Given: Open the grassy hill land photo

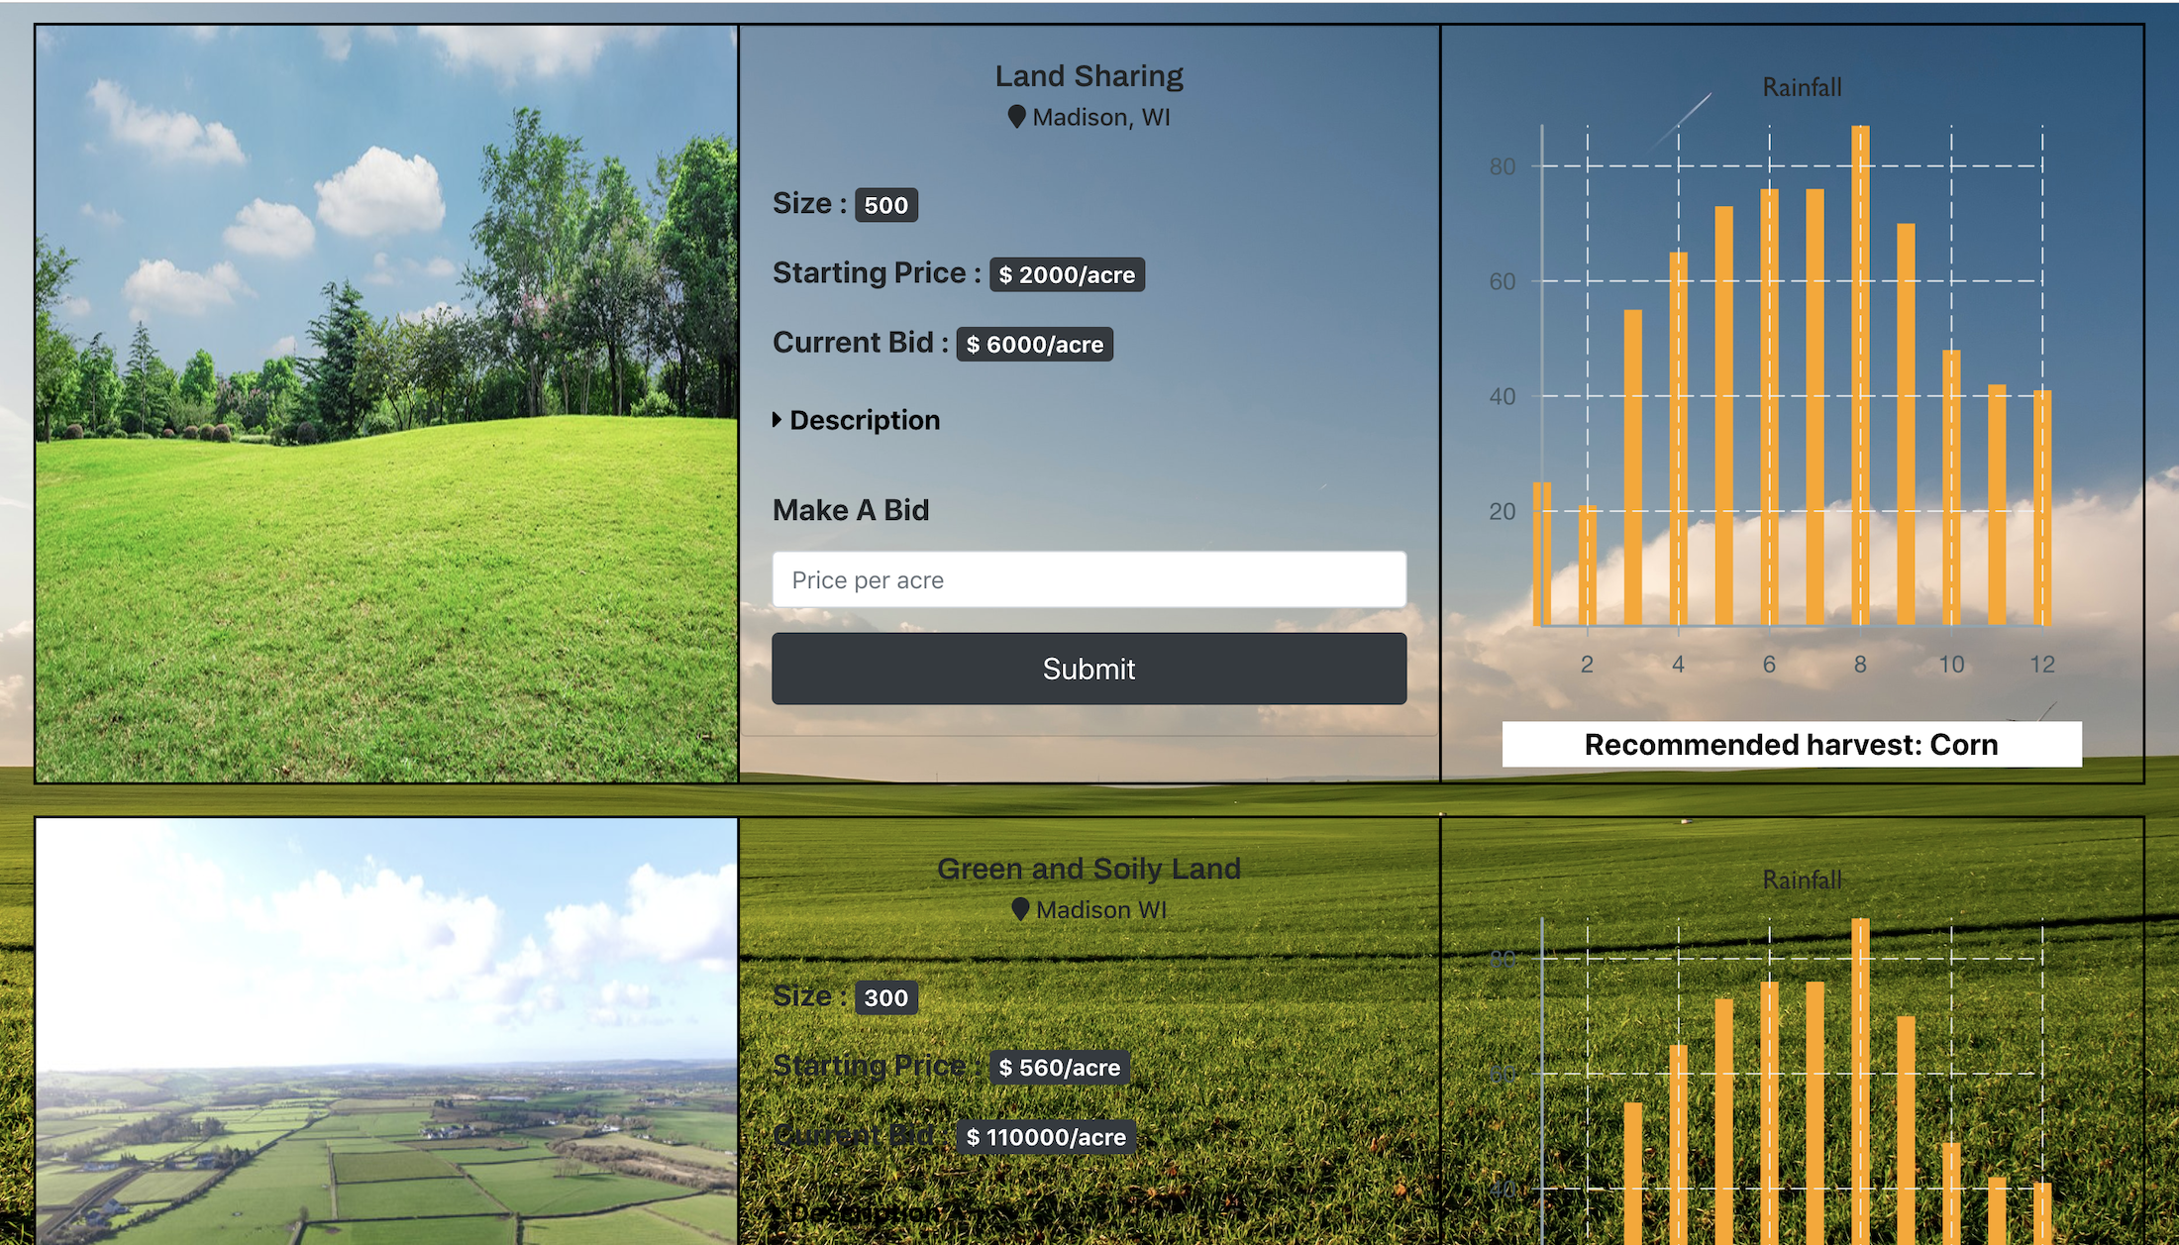Looking at the screenshot, I should [x=386, y=403].
